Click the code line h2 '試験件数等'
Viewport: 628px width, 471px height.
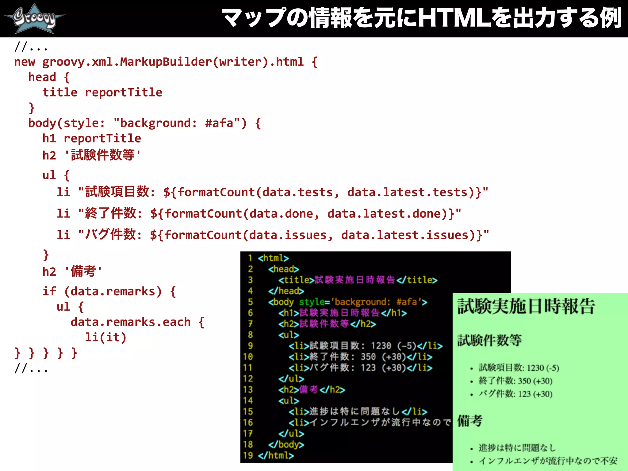(92, 155)
